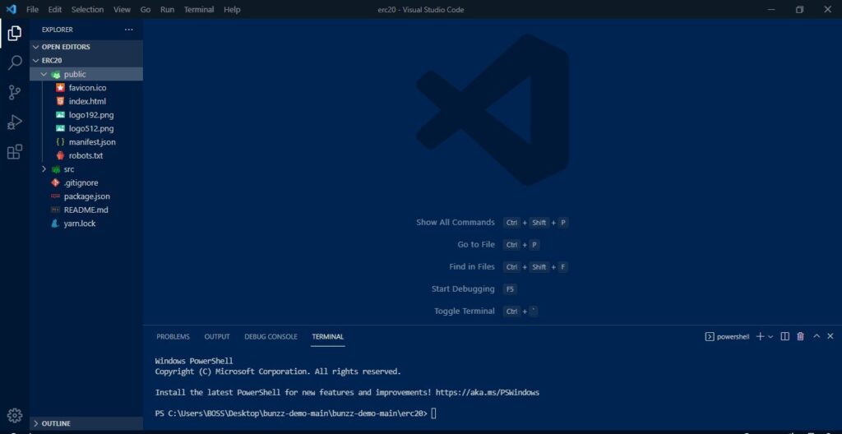Open the Manage gear icon
The width and height of the screenshot is (842, 434).
(x=15, y=415)
